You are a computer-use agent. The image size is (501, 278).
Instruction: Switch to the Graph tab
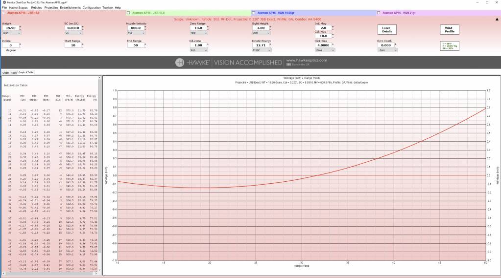click(5, 73)
